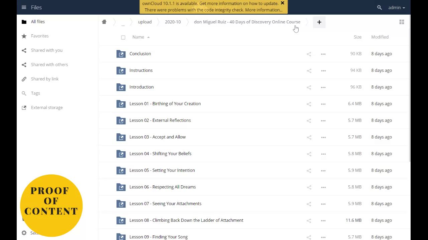Share the Introduction folder
The width and height of the screenshot is (428, 240).
point(309,87)
